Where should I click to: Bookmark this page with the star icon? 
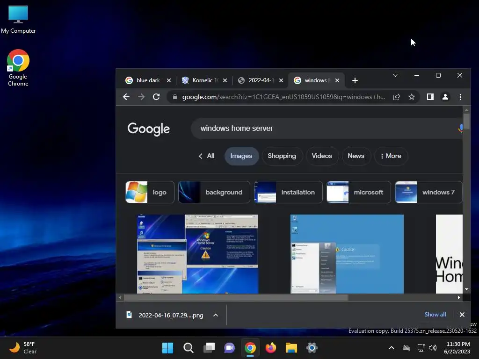[x=412, y=97]
